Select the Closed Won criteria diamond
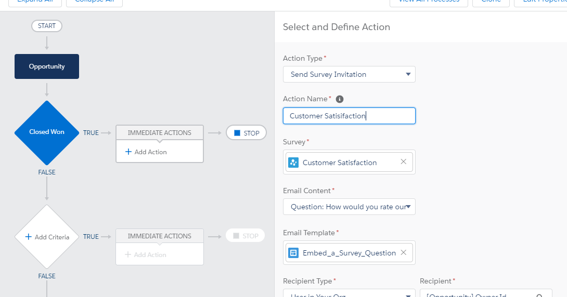The width and height of the screenshot is (567, 297). (x=47, y=132)
